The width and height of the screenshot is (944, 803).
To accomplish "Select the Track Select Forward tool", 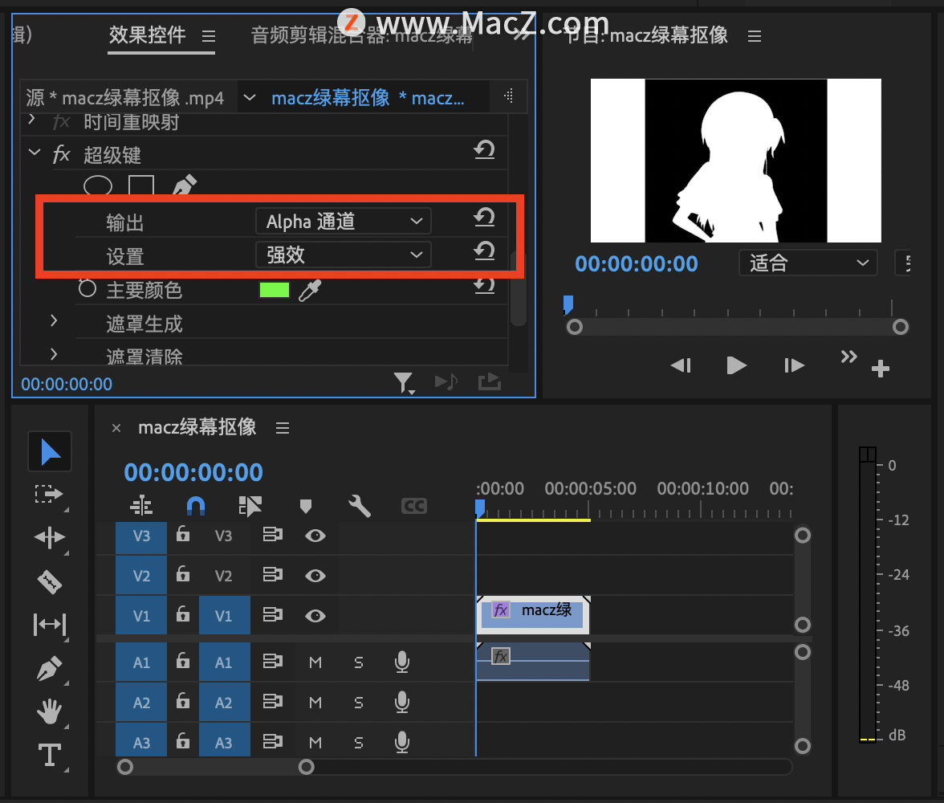I will click(x=50, y=495).
